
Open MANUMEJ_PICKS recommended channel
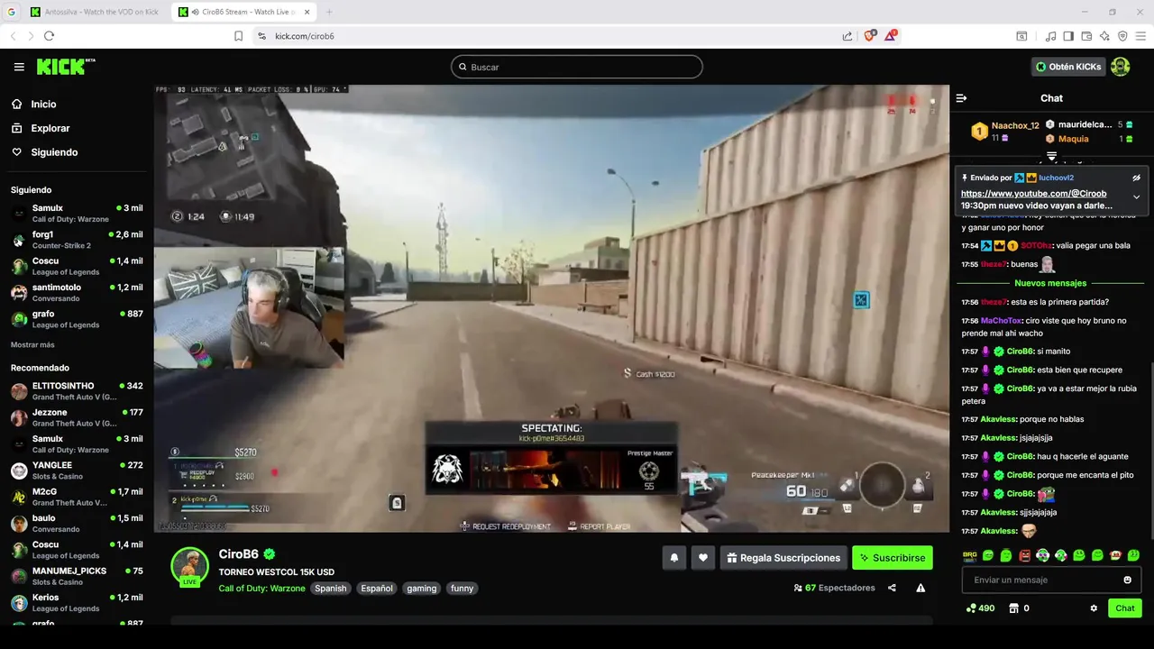click(77, 576)
